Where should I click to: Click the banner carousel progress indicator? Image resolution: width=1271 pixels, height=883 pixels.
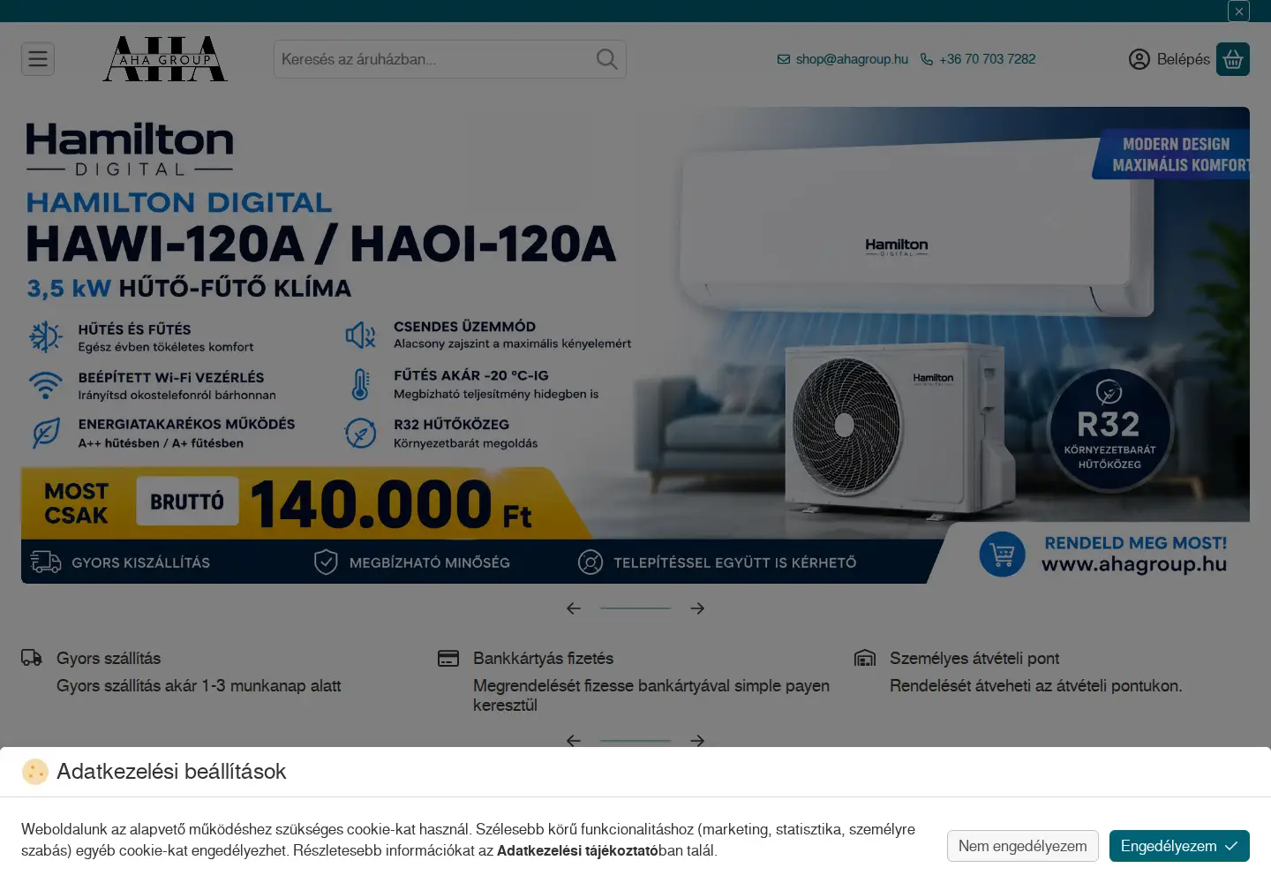point(635,608)
